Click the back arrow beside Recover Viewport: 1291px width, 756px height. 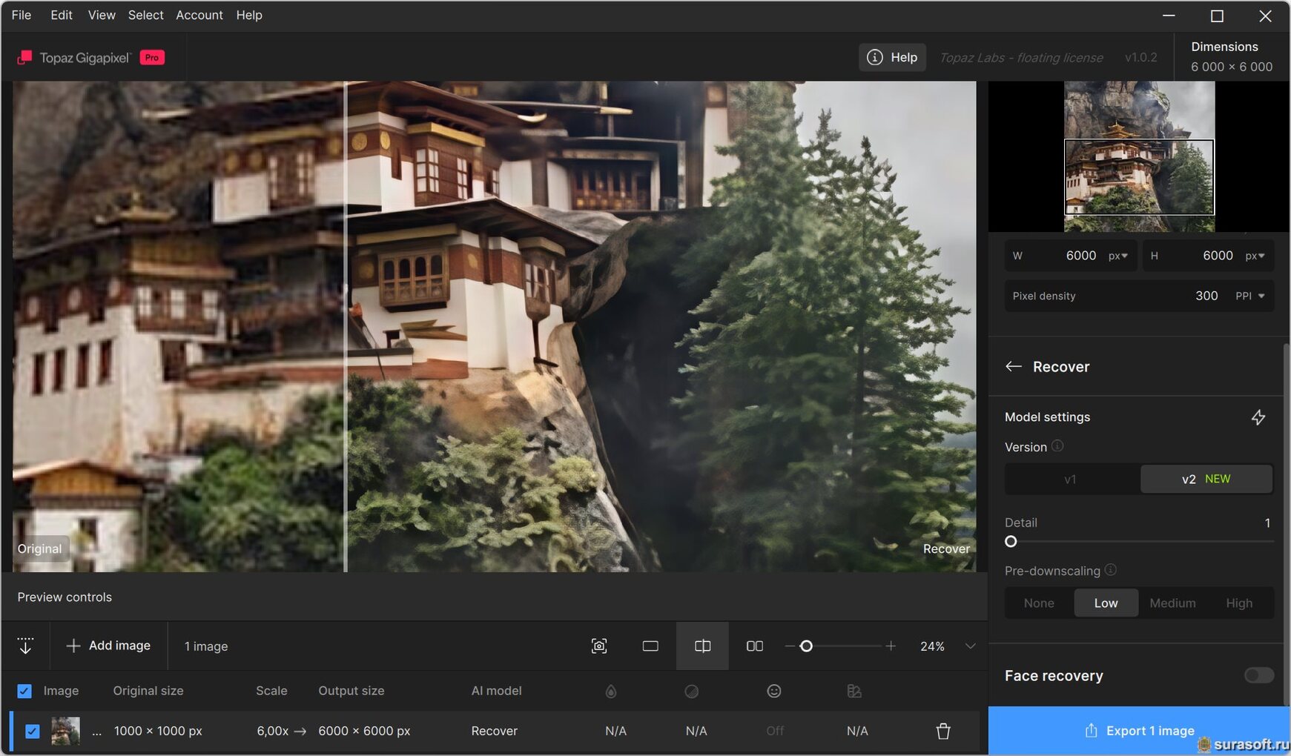1013,367
